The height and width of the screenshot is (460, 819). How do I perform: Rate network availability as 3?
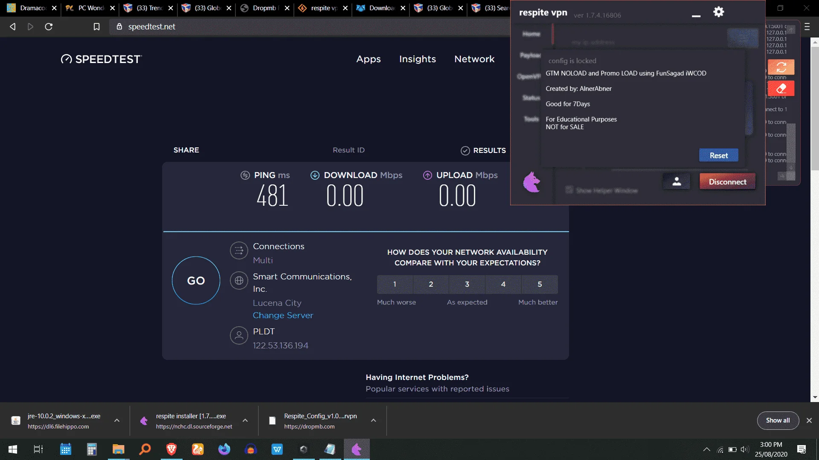click(x=467, y=284)
